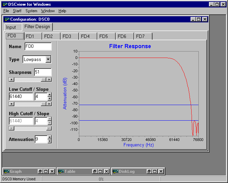Click the Attenuation value field
Image resolution: width=228 pixels, height=183 pixels.
(41, 139)
